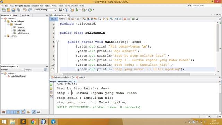Run the project with green play icon
This screenshot has height=125, width=222.
(77, 10)
